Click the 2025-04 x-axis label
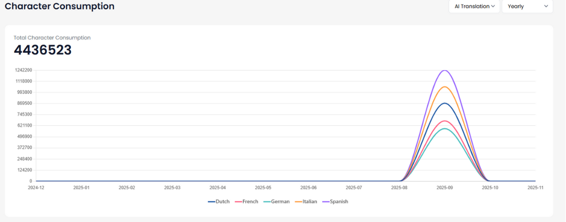The width and height of the screenshot is (566, 222). click(x=217, y=187)
